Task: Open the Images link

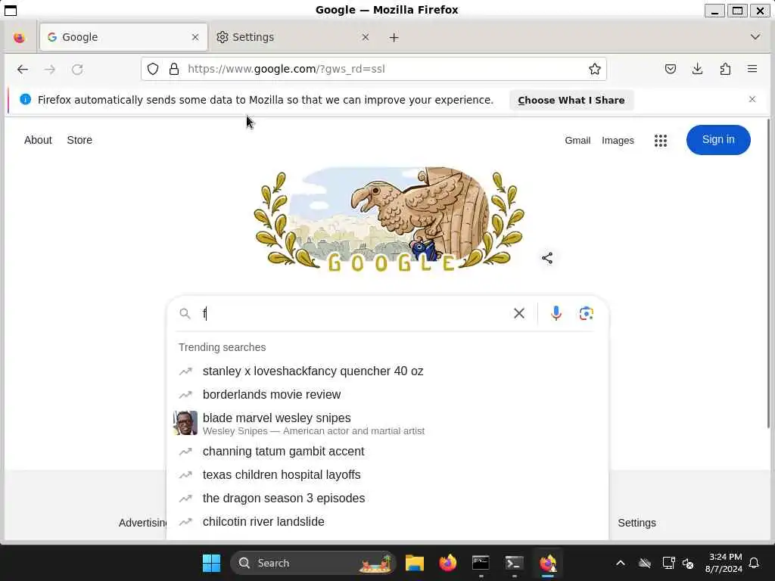Action: pyautogui.click(x=618, y=140)
